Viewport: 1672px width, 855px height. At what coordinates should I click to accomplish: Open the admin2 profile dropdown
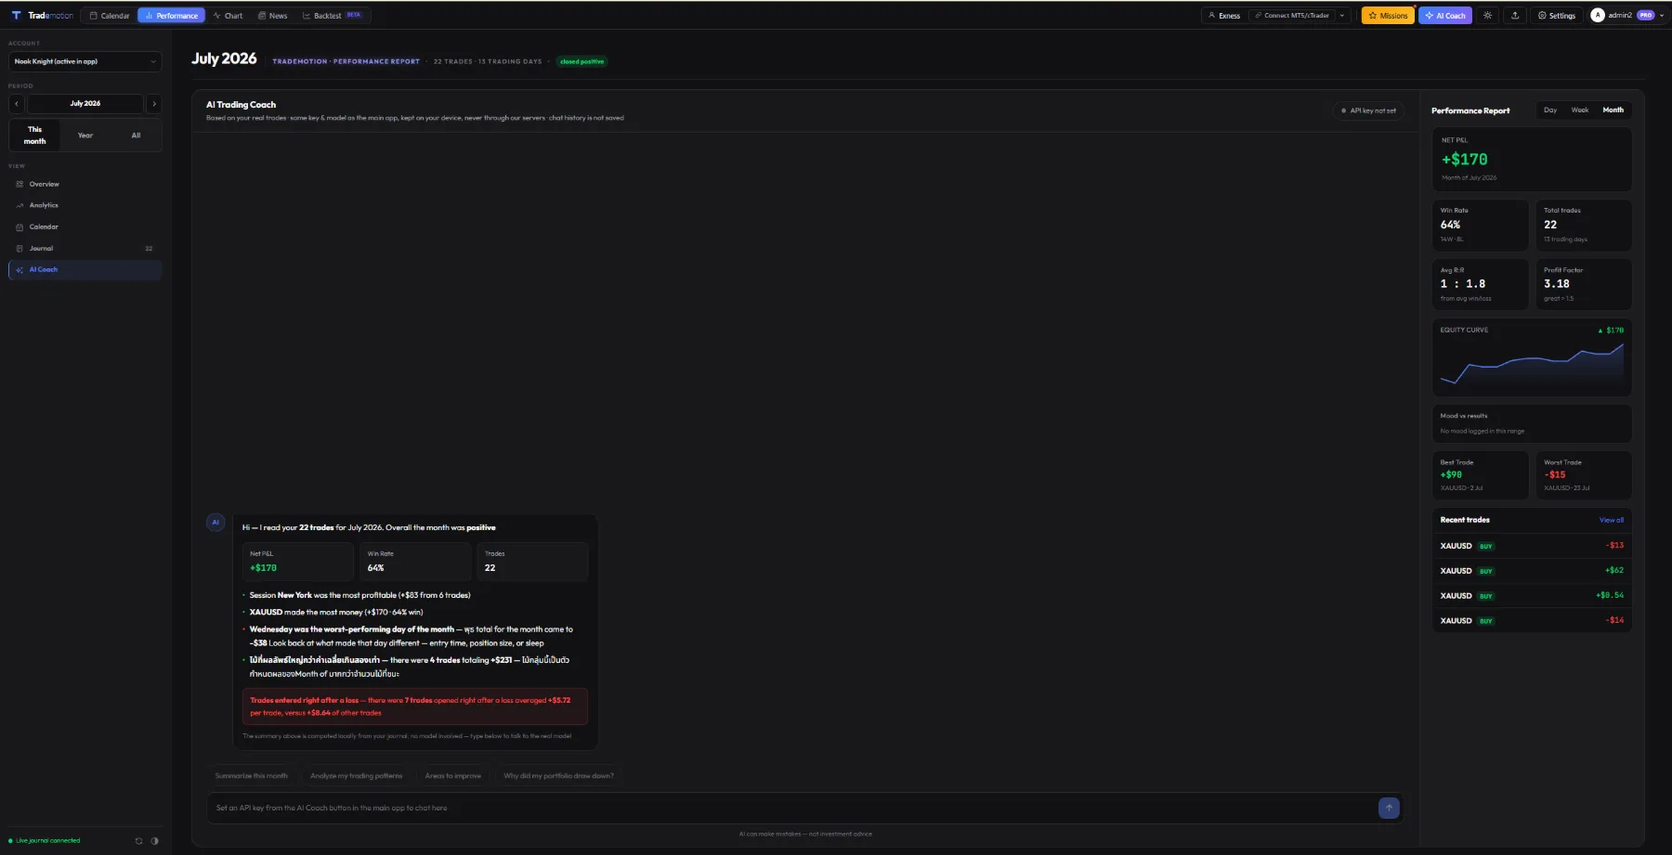[1627, 16]
